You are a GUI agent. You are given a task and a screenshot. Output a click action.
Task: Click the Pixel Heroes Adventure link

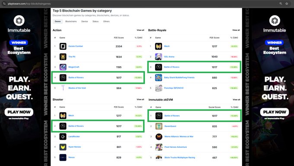(x=176, y=147)
